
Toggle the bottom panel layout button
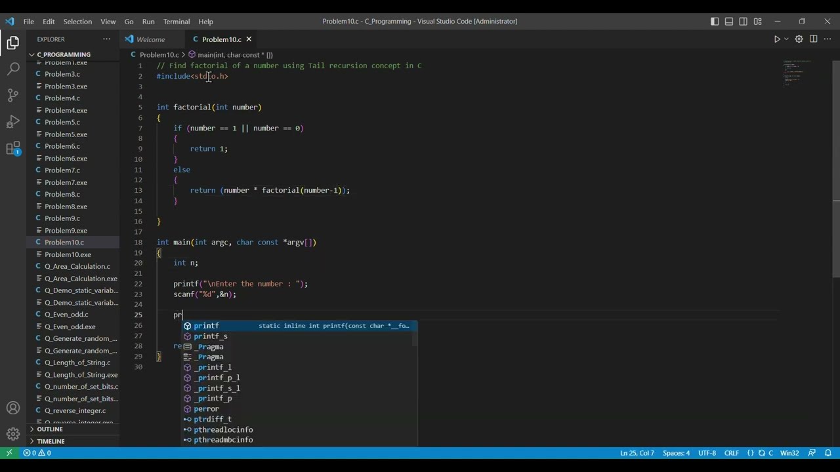(729, 22)
